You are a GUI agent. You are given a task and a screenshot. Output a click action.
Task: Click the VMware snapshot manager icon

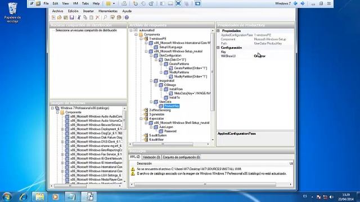[151, 3]
